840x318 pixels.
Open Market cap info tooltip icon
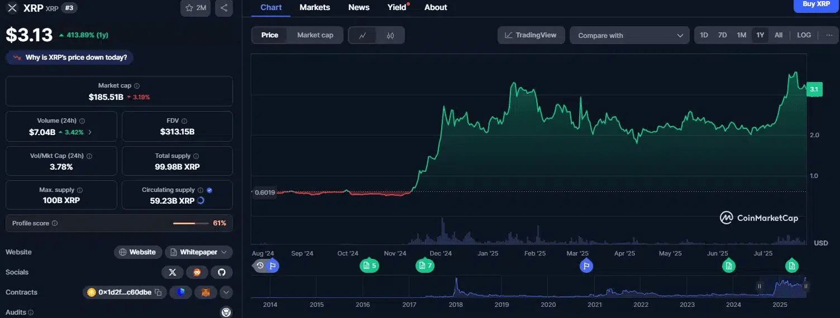pyautogui.click(x=137, y=86)
